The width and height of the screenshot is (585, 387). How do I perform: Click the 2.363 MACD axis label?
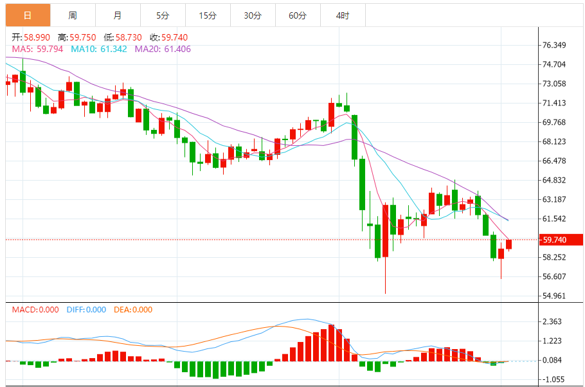(x=552, y=321)
